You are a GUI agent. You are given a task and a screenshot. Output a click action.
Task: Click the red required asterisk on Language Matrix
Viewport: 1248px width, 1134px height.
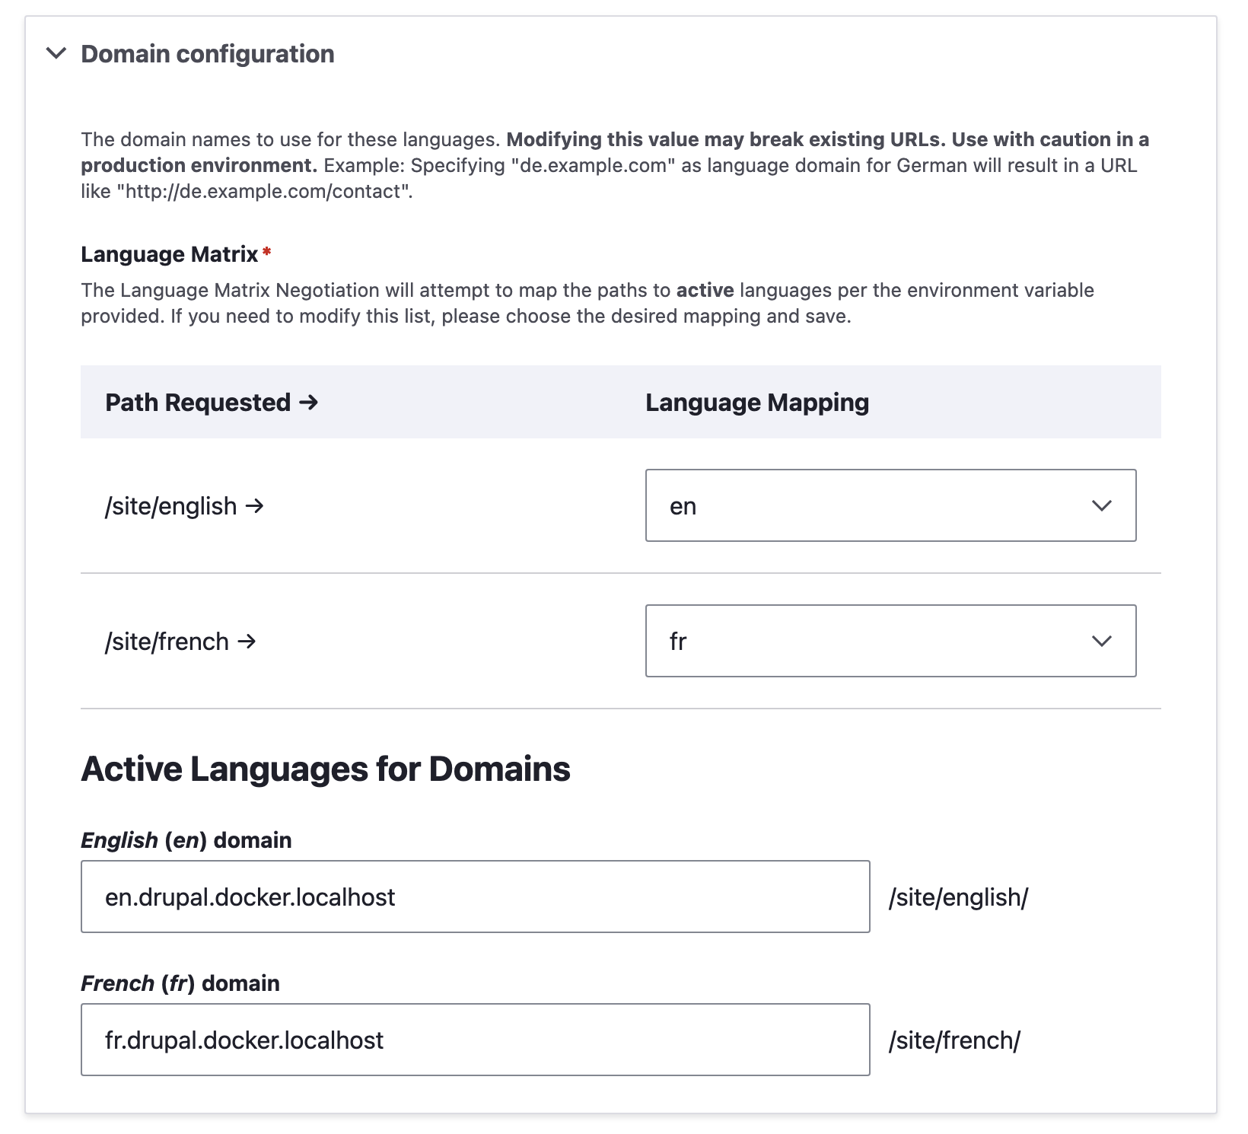[x=268, y=249]
